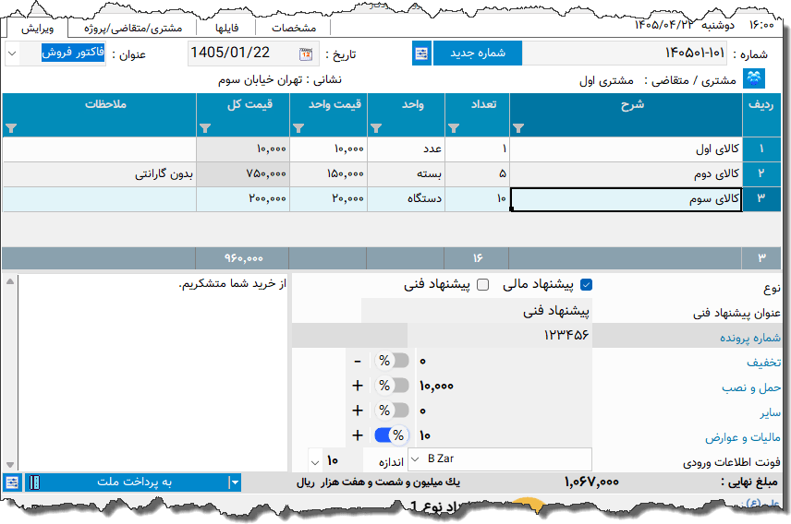Open the مشتری/متقاضی/پروژه tab
The width and height of the screenshot is (791, 524).
133,29
